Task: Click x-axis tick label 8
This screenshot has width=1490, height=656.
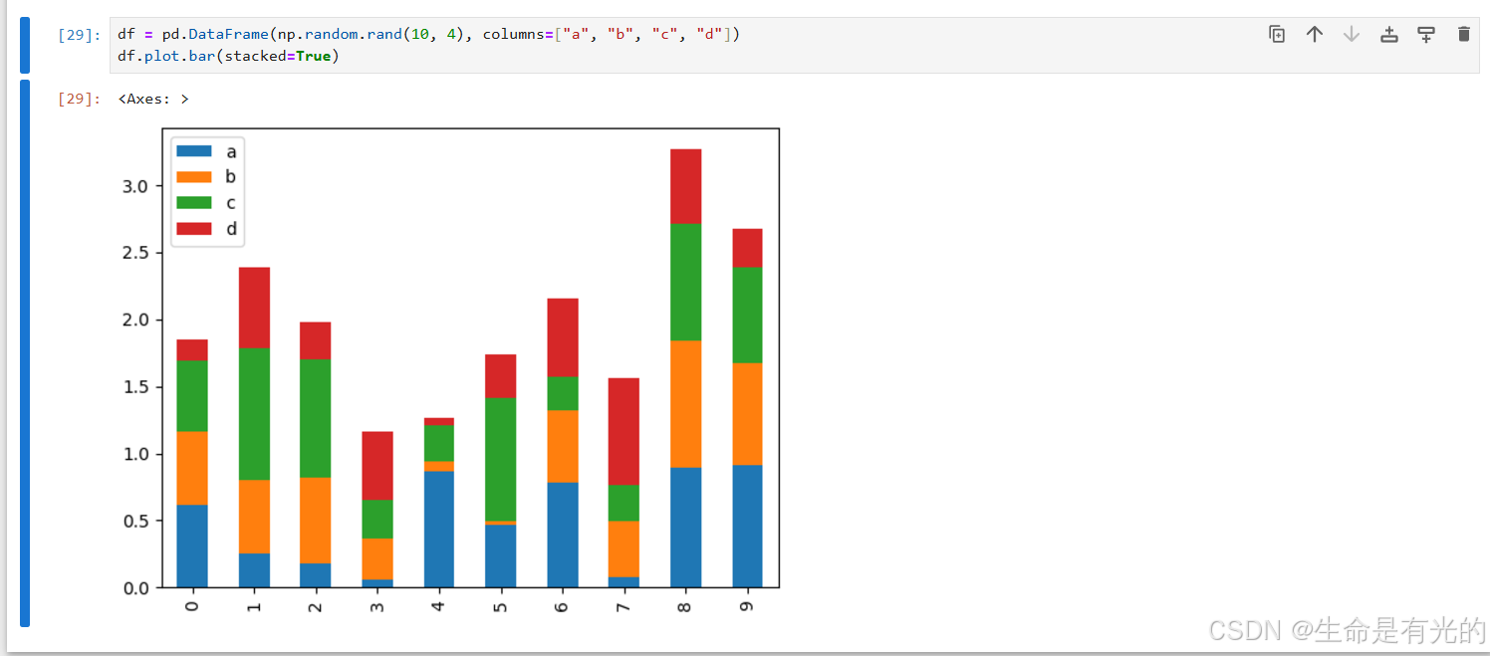Action: point(686,605)
